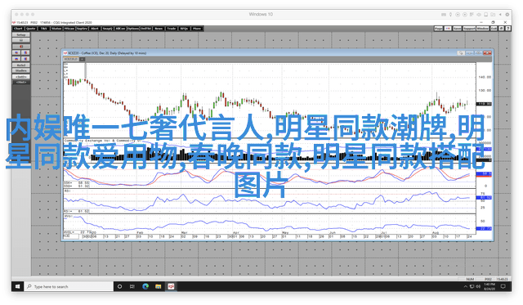The image size is (523, 305).
Task: Open the Window menu button
Action: point(483,29)
